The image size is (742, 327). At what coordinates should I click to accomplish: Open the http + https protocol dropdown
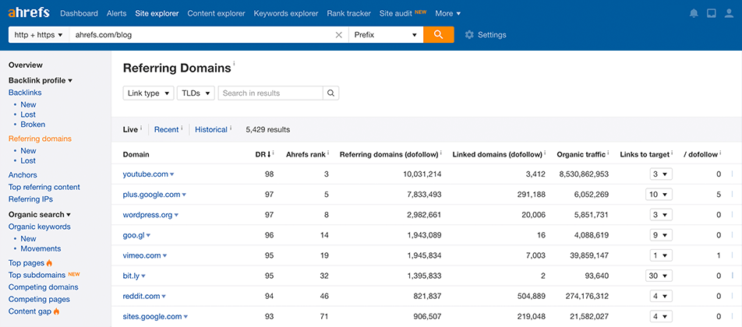point(38,35)
